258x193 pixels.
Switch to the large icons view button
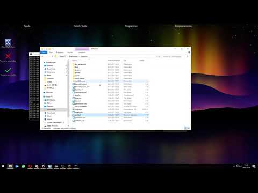click(x=189, y=128)
